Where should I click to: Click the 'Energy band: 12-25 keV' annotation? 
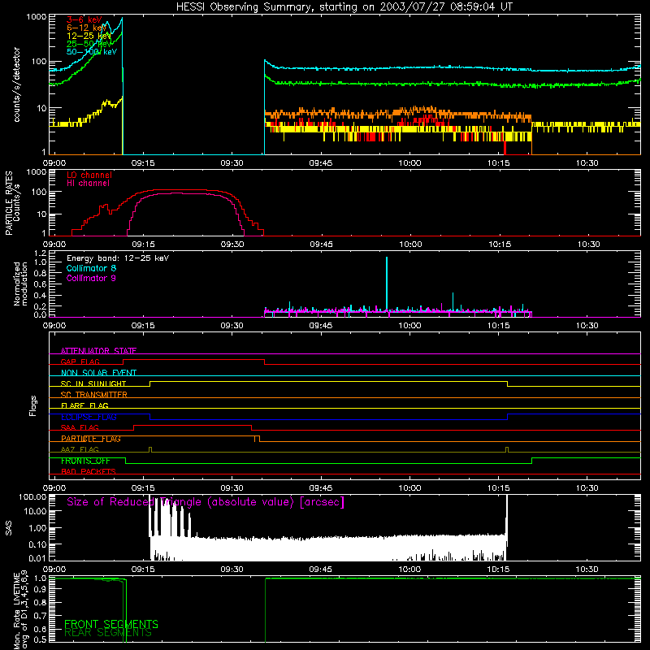118,258
